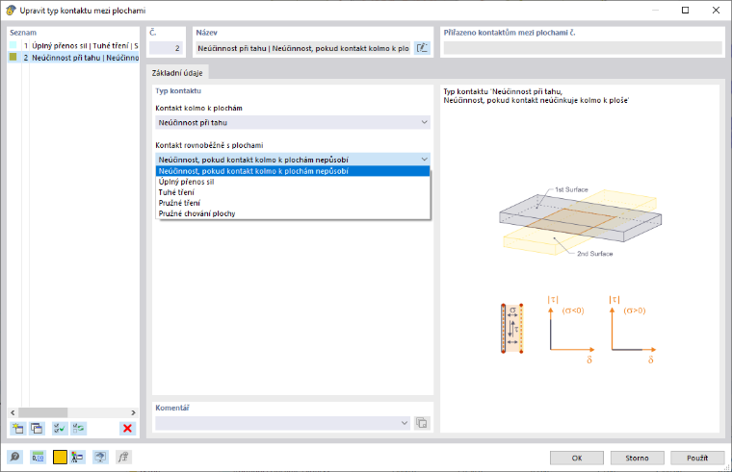Click the fx formula icon

123,457
